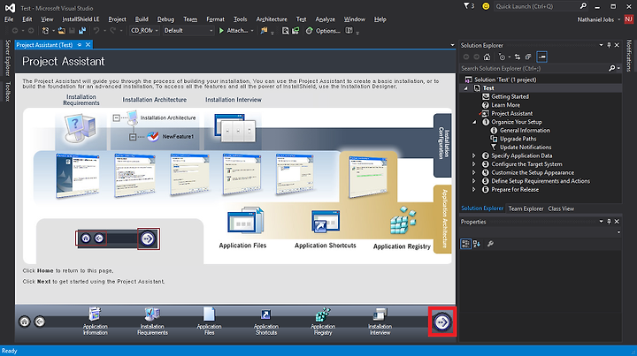Open the Attach button dropdown arrow
This screenshot has height=356, width=637.
point(252,30)
